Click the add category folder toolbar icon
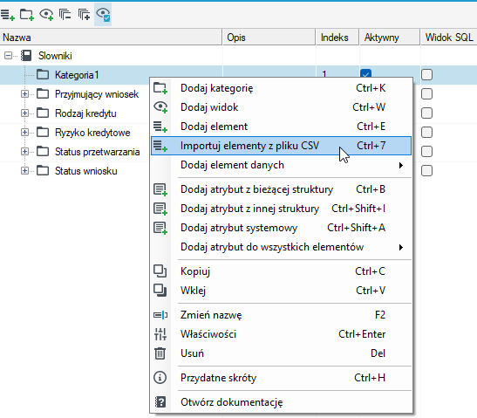This screenshot has width=477, height=418. pos(27,14)
